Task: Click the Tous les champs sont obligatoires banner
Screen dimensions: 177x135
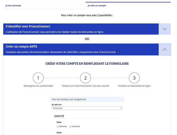Action: tap(87, 99)
